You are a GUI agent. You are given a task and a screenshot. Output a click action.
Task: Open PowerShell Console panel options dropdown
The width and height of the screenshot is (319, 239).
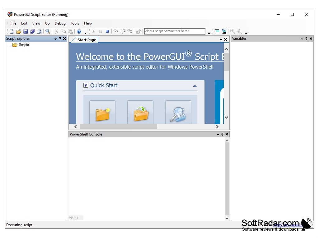[x=218, y=135]
